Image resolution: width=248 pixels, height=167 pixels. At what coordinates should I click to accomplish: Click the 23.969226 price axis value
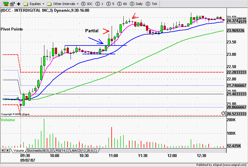coord(235,31)
